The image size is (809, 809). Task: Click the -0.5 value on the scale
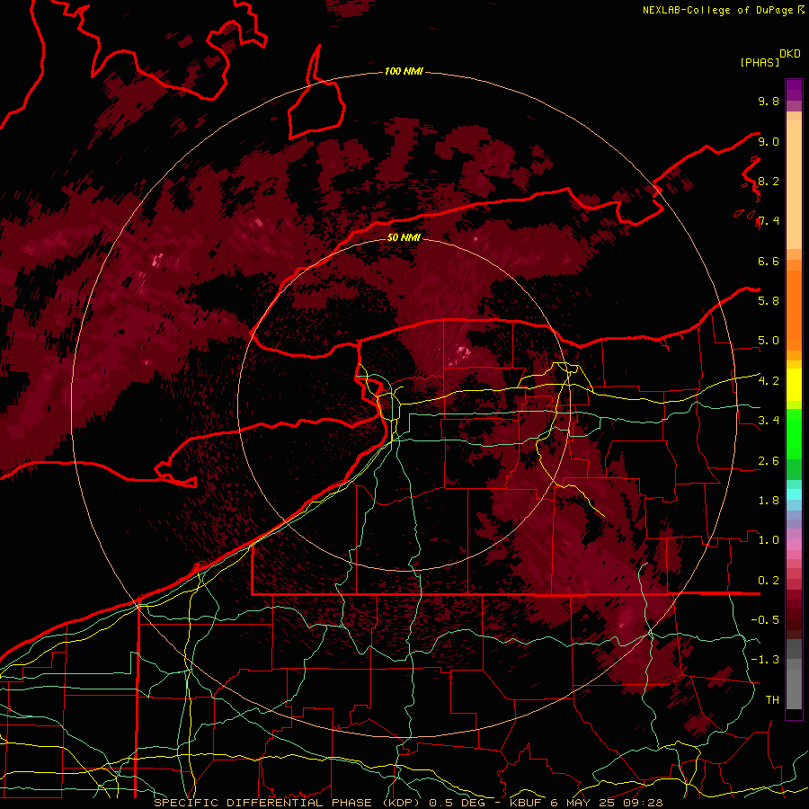point(765,619)
